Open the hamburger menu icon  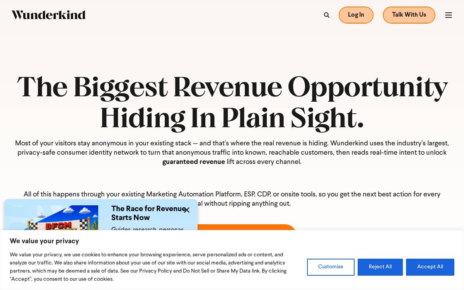(x=449, y=15)
